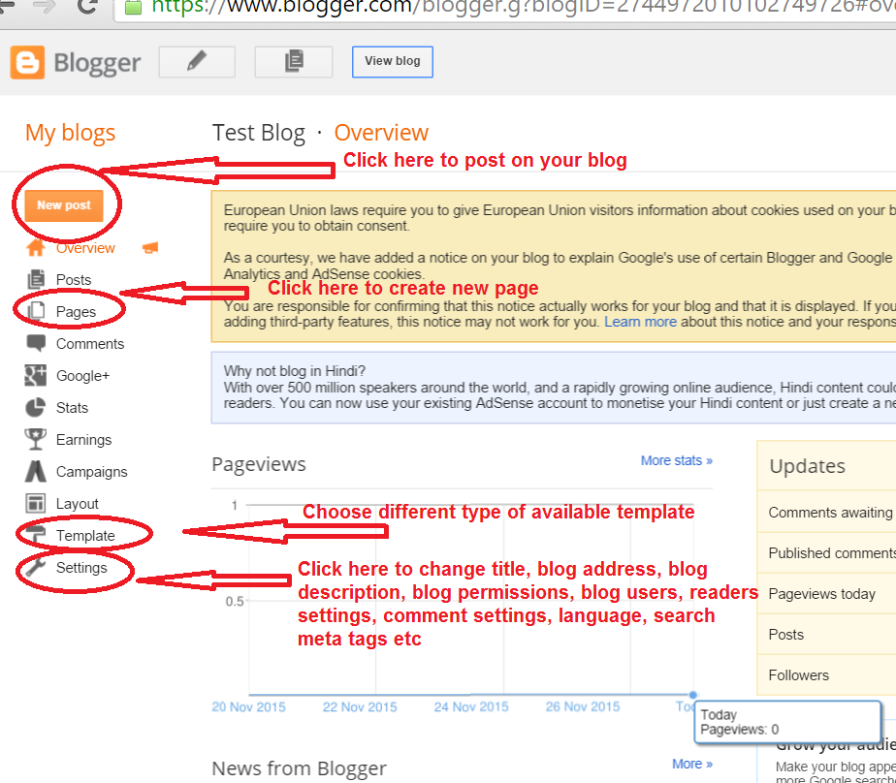The width and height of the screenshot is (896, 783).
Task: Click the Test Blog title
Action: (259, 133)
